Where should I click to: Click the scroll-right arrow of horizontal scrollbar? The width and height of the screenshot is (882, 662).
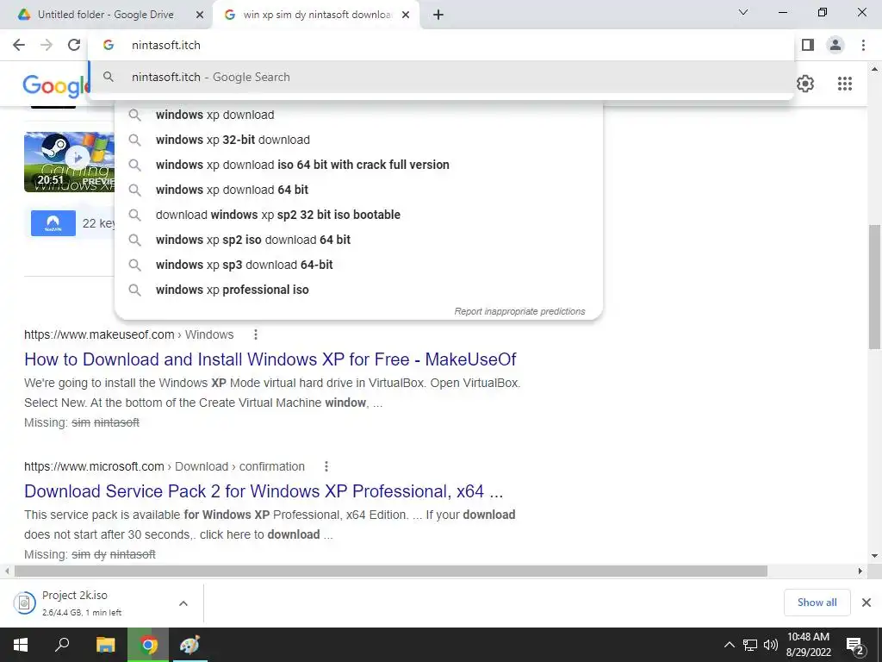coord(860,571)
